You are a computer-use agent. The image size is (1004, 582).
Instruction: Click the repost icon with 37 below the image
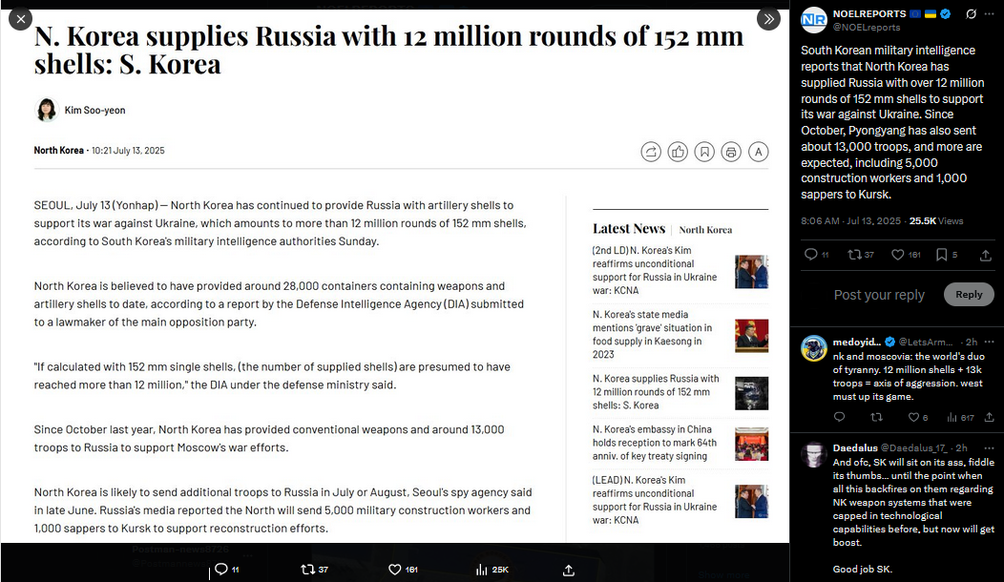(308, 570)
